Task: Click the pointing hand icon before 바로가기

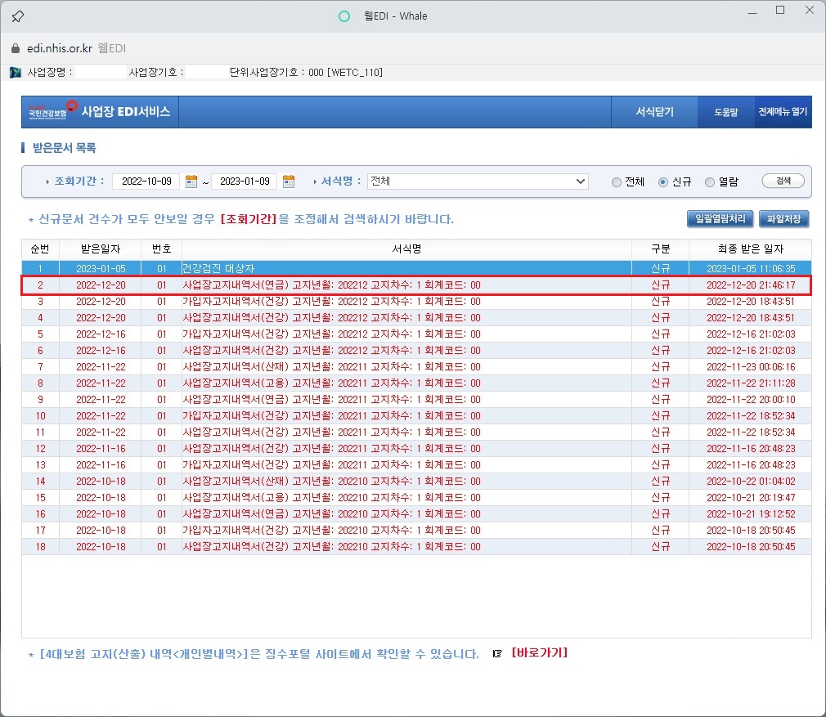Action: [x=497, y=654]
